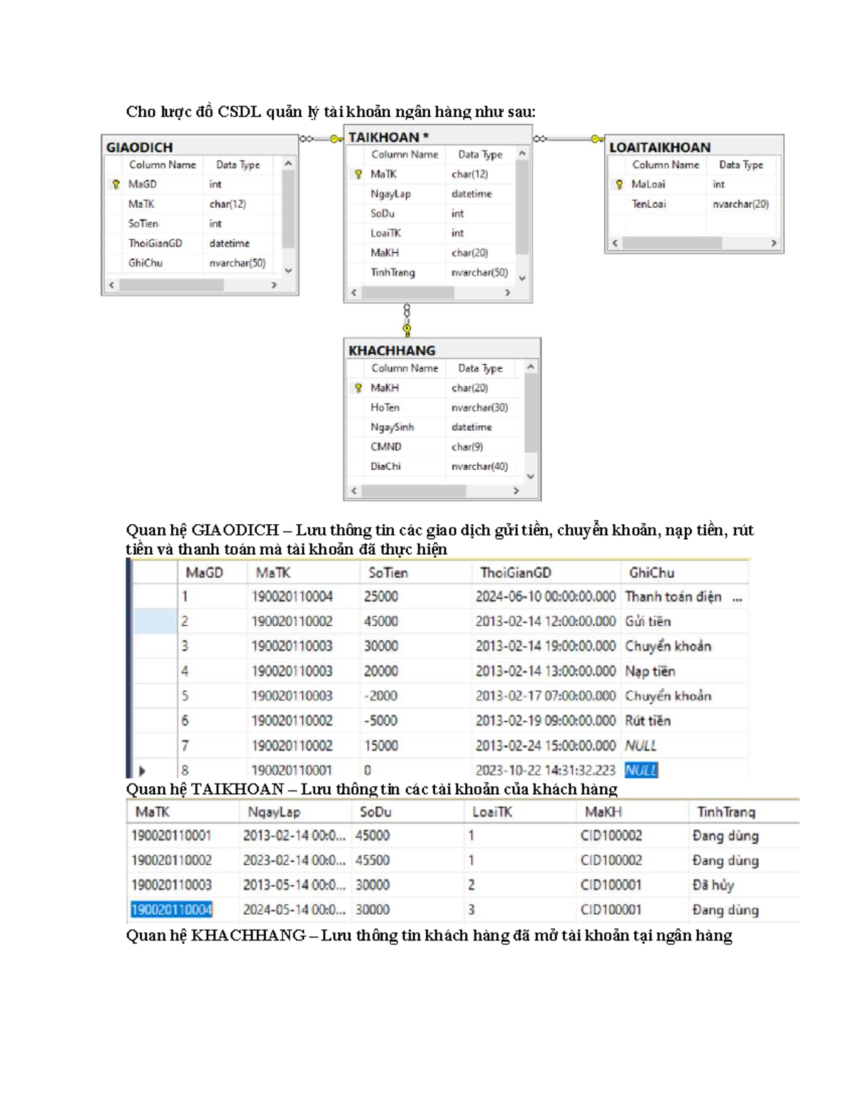Click the key icon beside MaLoai
This screenshot has width=856, height=1109.
619,184
